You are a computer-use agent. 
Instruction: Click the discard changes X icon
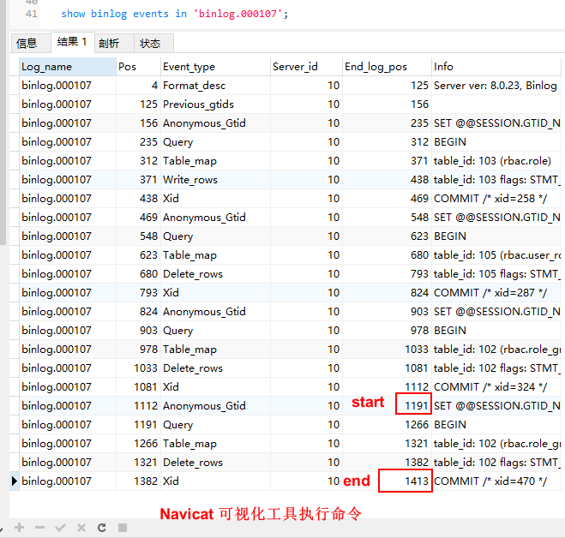81,528
